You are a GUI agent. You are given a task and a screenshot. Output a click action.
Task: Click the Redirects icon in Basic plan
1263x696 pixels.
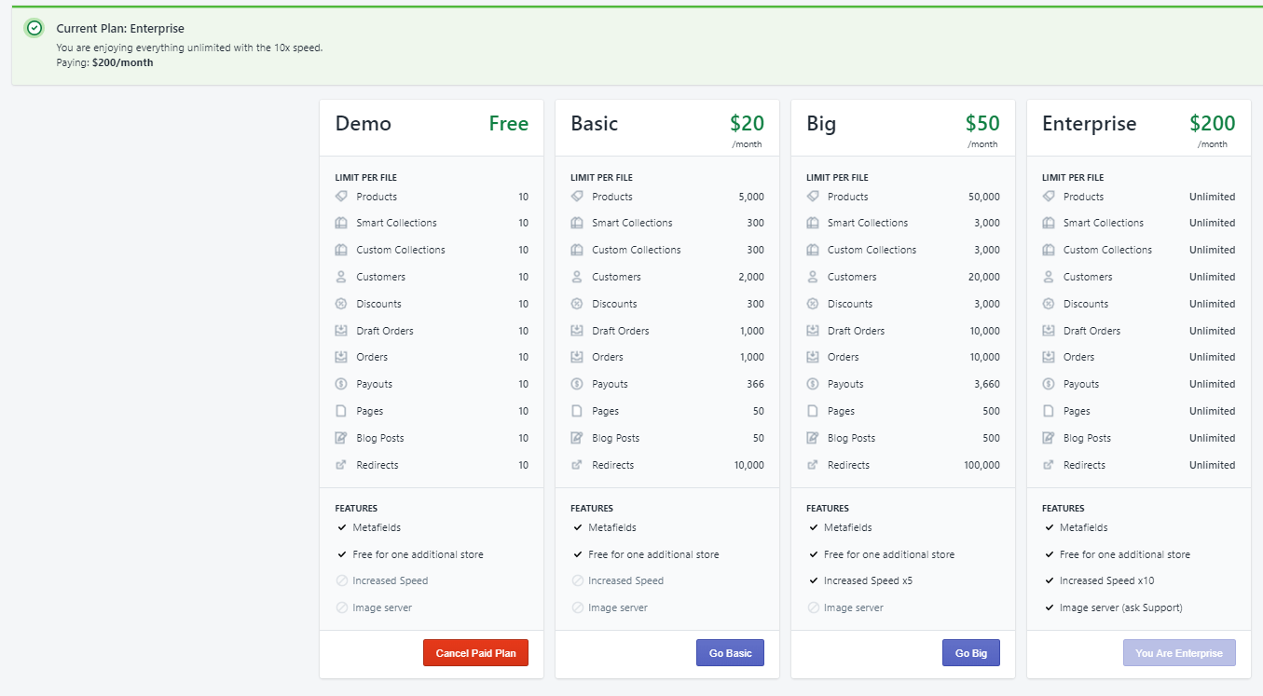[x=577, y=465]
